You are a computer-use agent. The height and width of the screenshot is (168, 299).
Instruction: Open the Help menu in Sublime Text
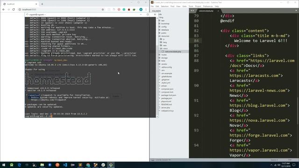pyautogui.click(x=217, y=6)
